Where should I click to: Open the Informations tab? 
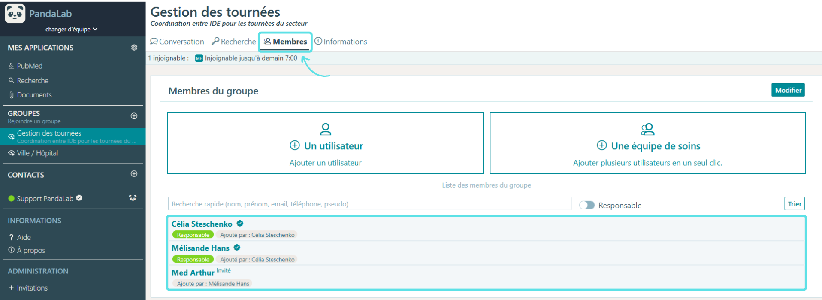coord(341,42)
